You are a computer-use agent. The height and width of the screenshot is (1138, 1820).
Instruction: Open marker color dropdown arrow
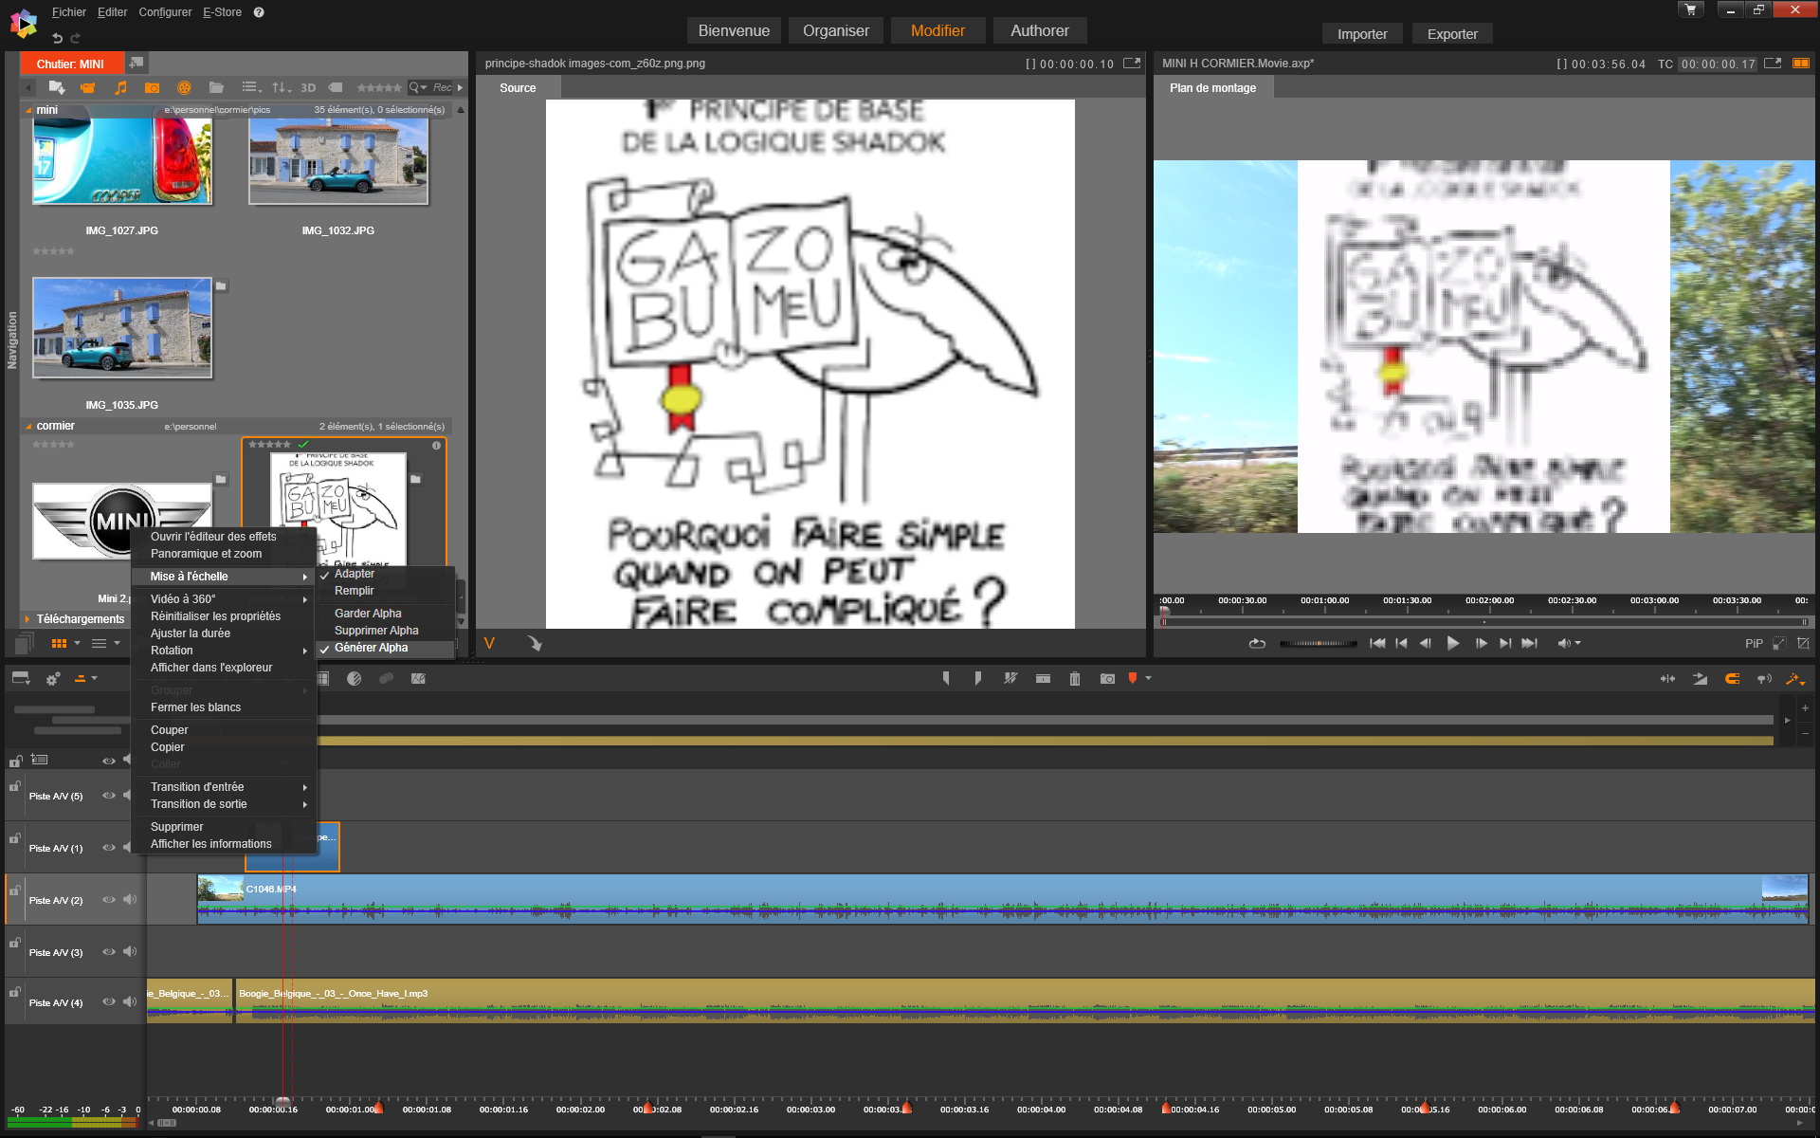coord(1149,679)
